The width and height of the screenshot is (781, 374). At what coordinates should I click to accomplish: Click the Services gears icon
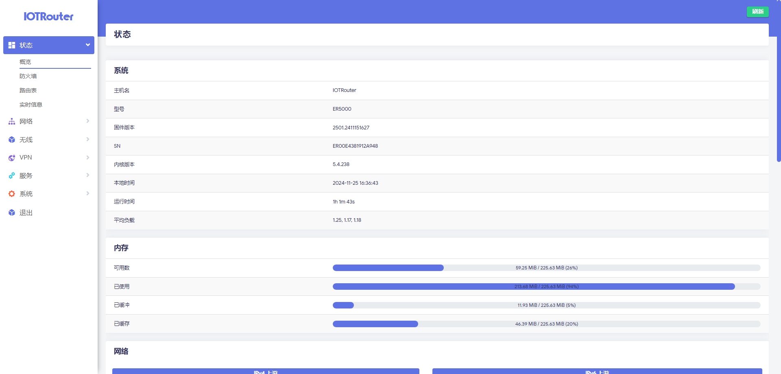point(12,176)
